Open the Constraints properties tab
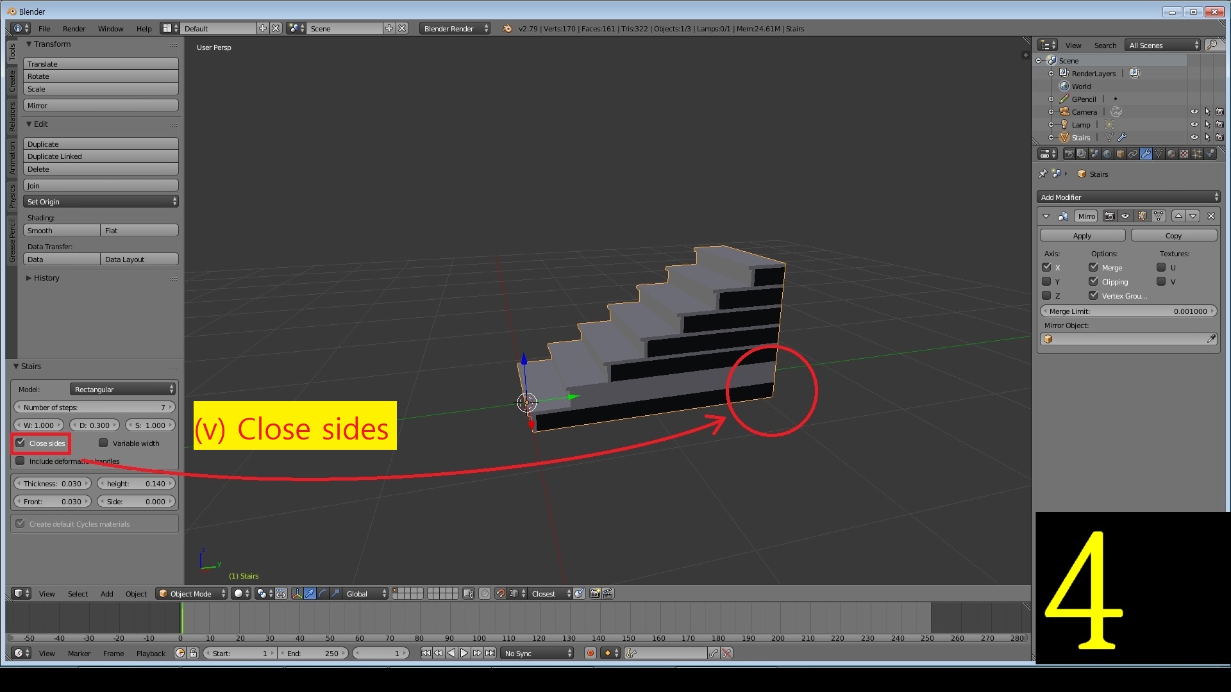 pyautogui.click(x=1133, y=154)
